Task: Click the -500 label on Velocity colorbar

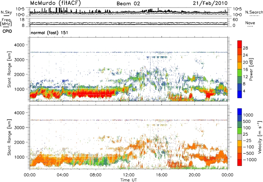Action: tap(248, 153)
